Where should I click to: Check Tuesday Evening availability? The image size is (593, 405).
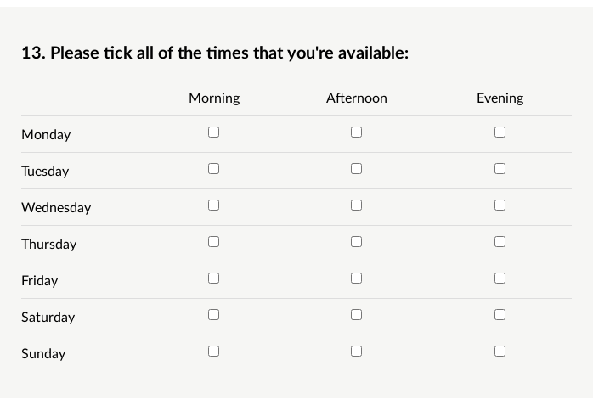click(500, 168)
